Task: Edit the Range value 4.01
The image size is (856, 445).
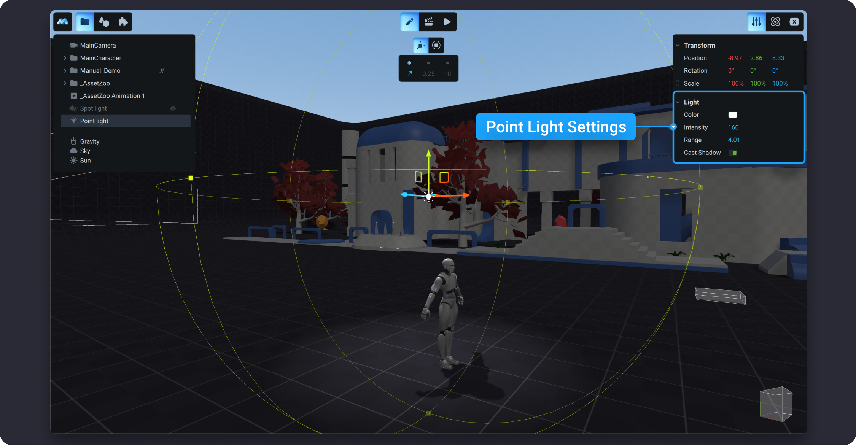Action: (734, 140)
